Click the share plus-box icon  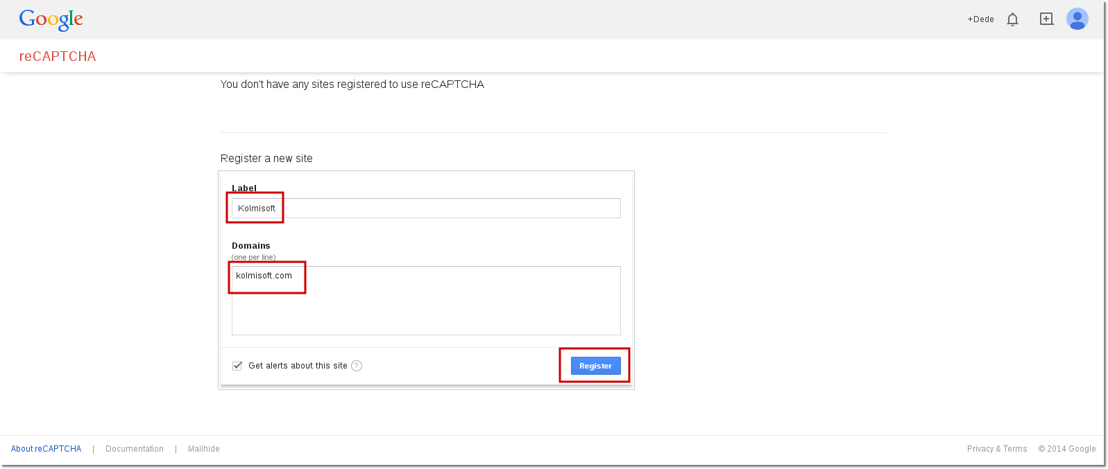point(1046,19)
